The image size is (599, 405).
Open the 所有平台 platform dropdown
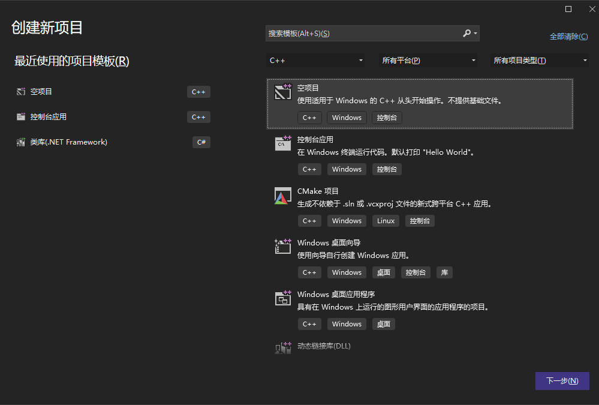pyautogui.click(x=428, y=60)
